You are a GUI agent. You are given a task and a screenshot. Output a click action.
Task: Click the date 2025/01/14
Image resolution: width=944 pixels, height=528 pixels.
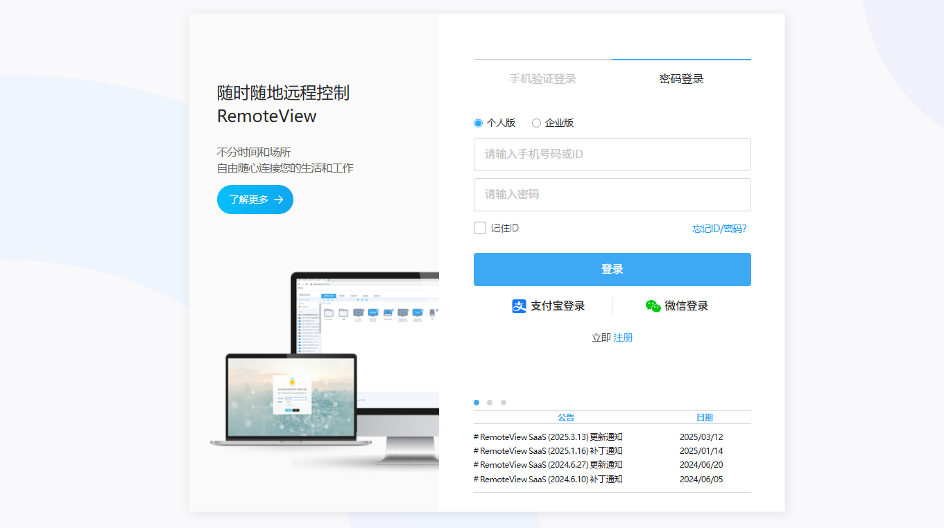click(x=701, y=451)
